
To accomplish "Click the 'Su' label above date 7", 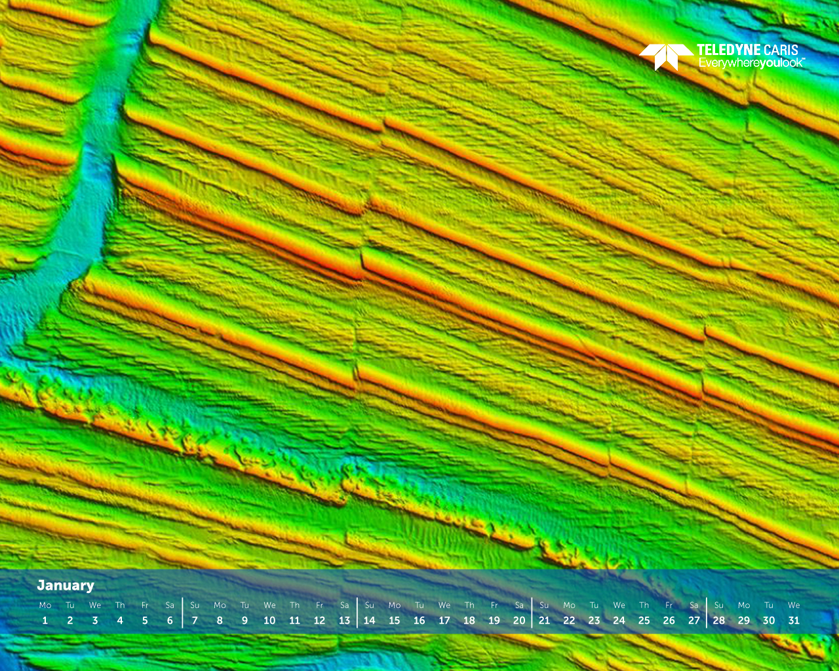I will (195, 605).
